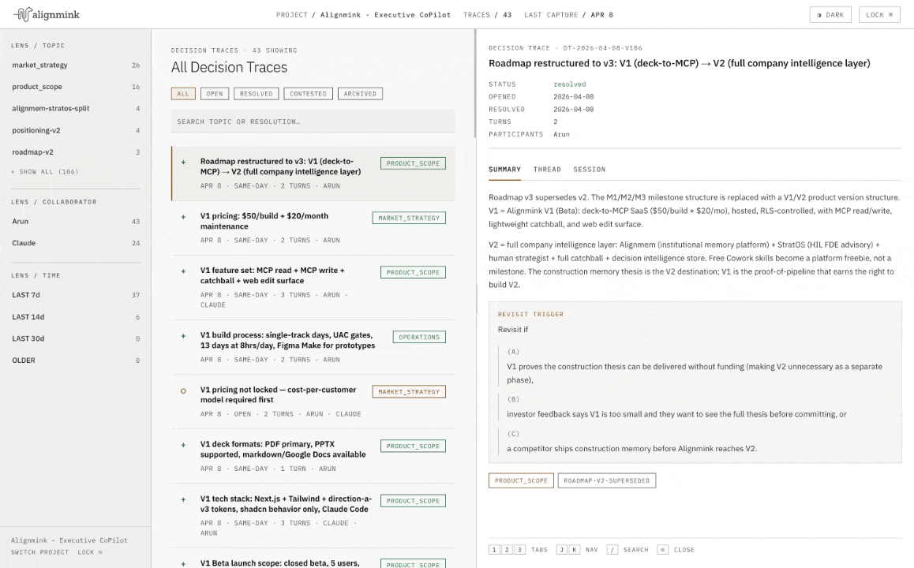Click LOCK link in sidebar footer
914x568 pixels.
(x=90, y=552)
